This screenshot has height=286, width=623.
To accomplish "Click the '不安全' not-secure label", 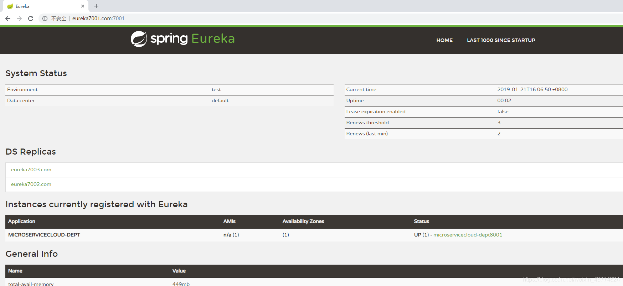I will [x=59, y=19].
